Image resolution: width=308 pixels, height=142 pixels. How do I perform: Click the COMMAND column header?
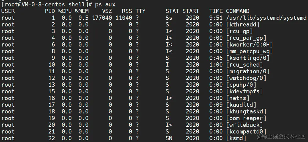pos(238,11)
